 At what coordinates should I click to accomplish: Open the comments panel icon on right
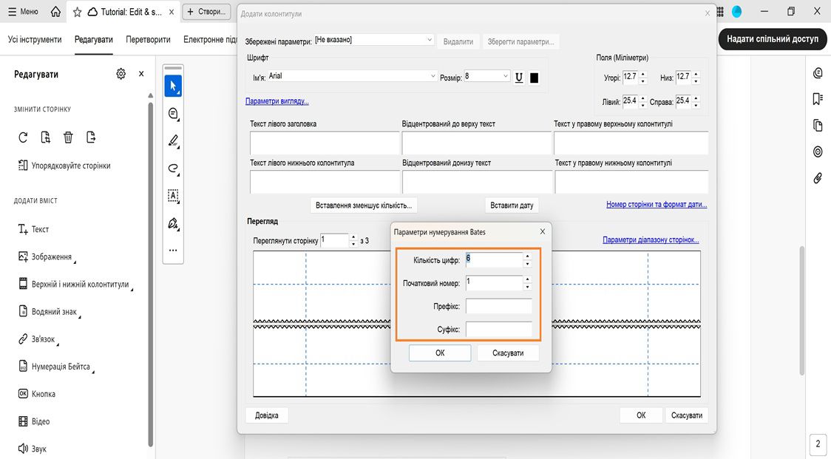tap(818, 73)
